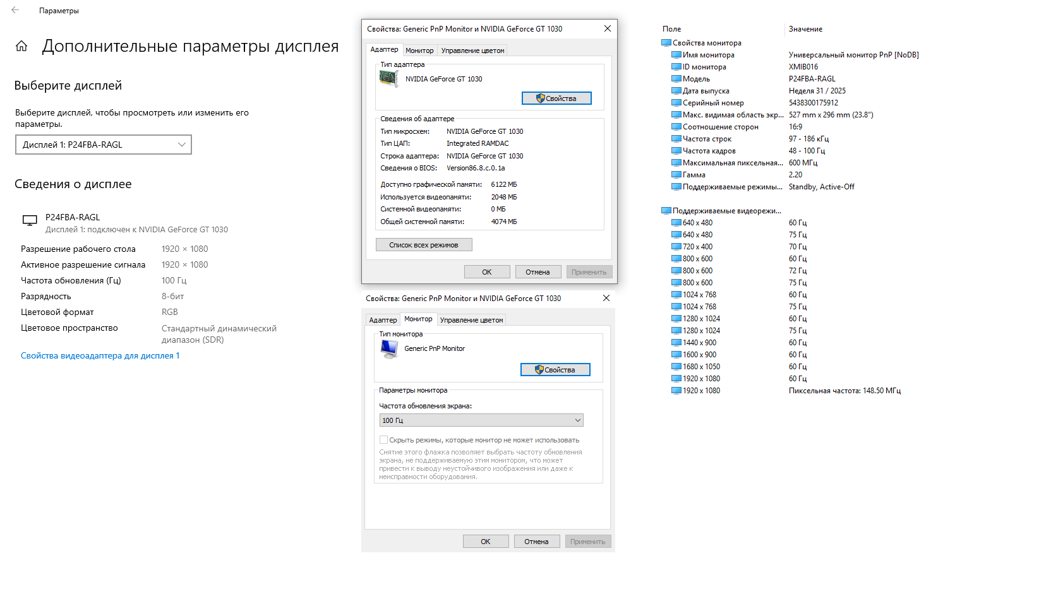Click the '6122 МБ' available graphics memory value

coord(504,184)
